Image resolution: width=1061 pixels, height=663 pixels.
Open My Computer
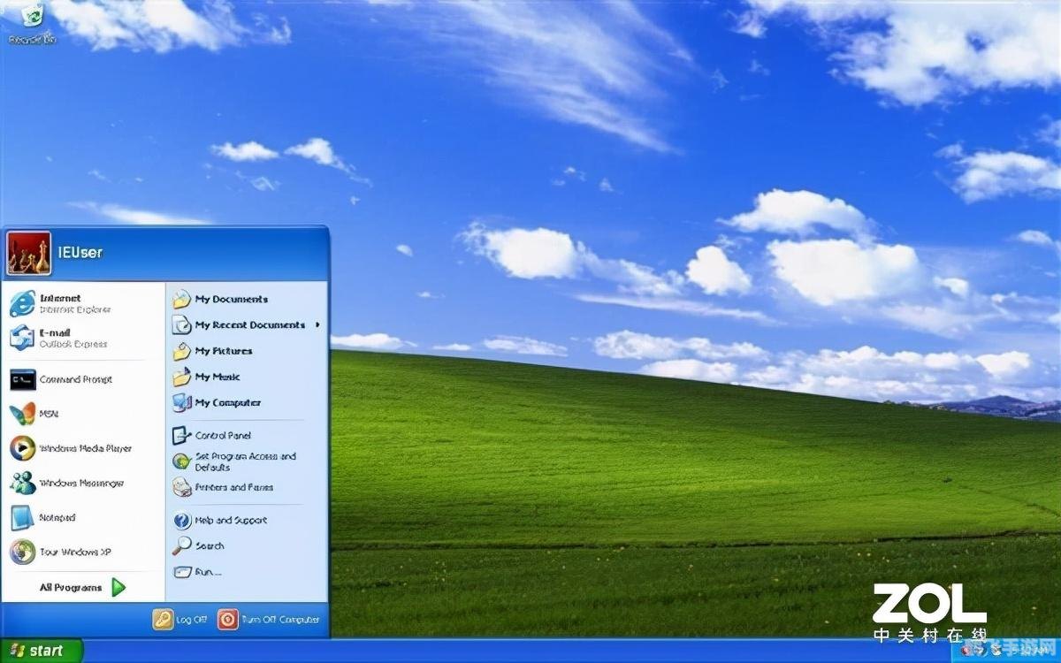228,403
